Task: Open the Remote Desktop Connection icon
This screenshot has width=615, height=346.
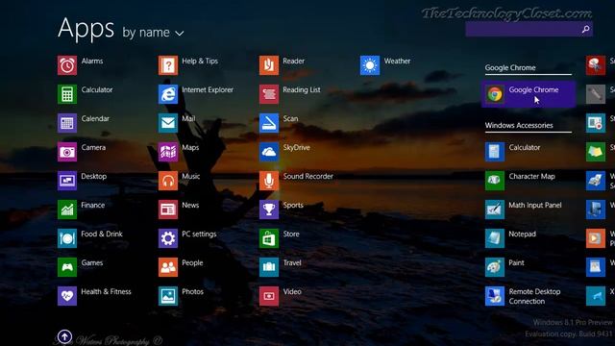Action: coord(495,296)
